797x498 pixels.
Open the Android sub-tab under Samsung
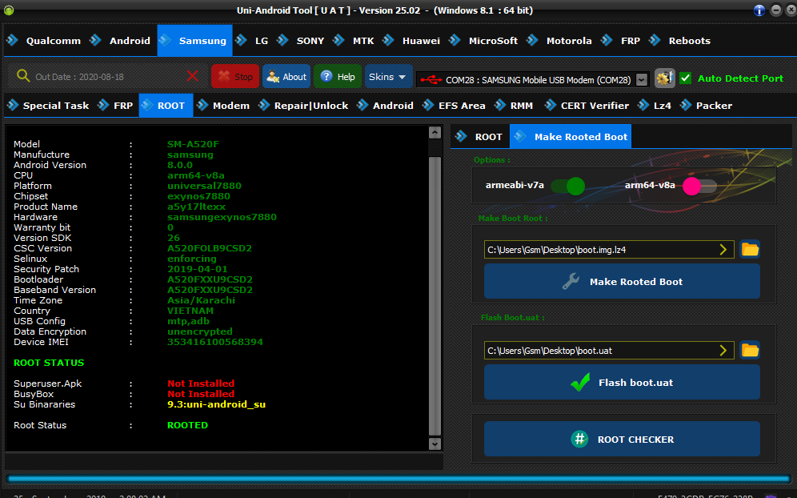coord(385,106)
